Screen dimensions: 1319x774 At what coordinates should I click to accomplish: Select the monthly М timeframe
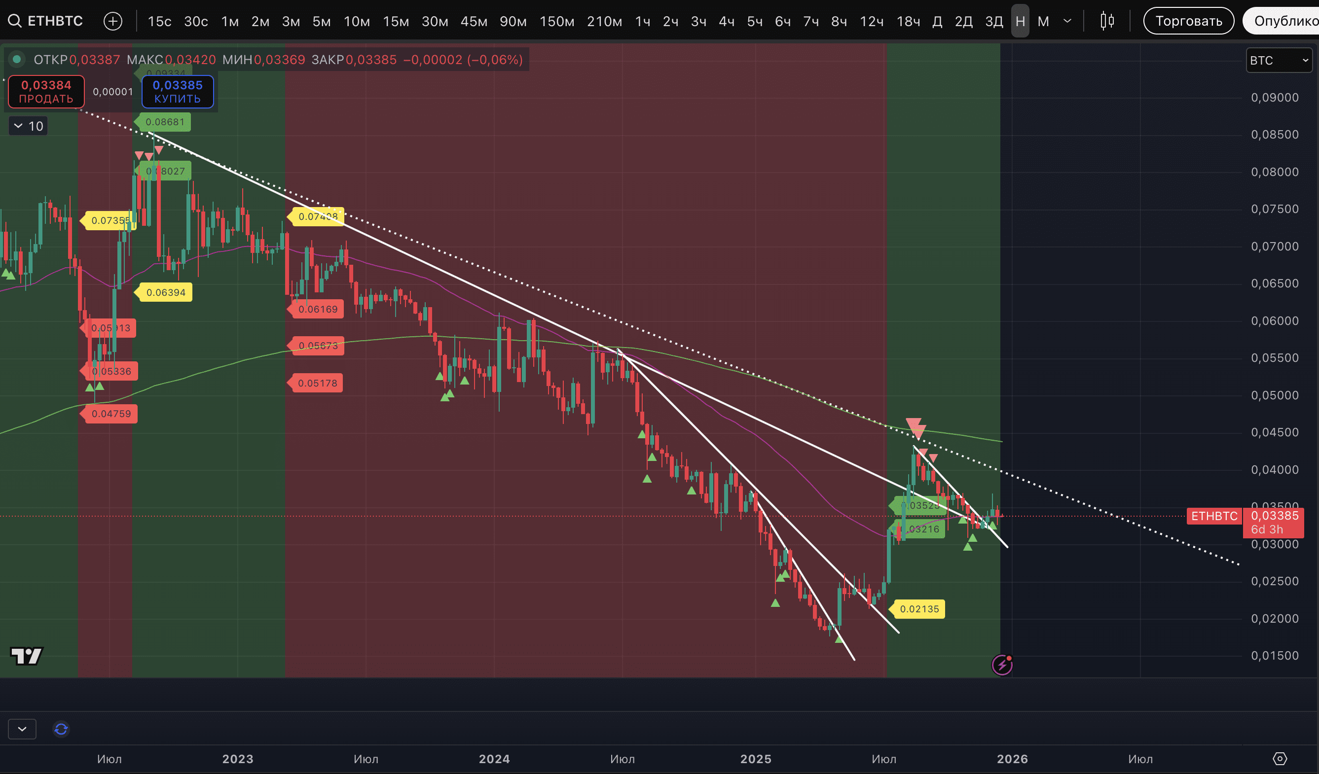pos(1043,21)
